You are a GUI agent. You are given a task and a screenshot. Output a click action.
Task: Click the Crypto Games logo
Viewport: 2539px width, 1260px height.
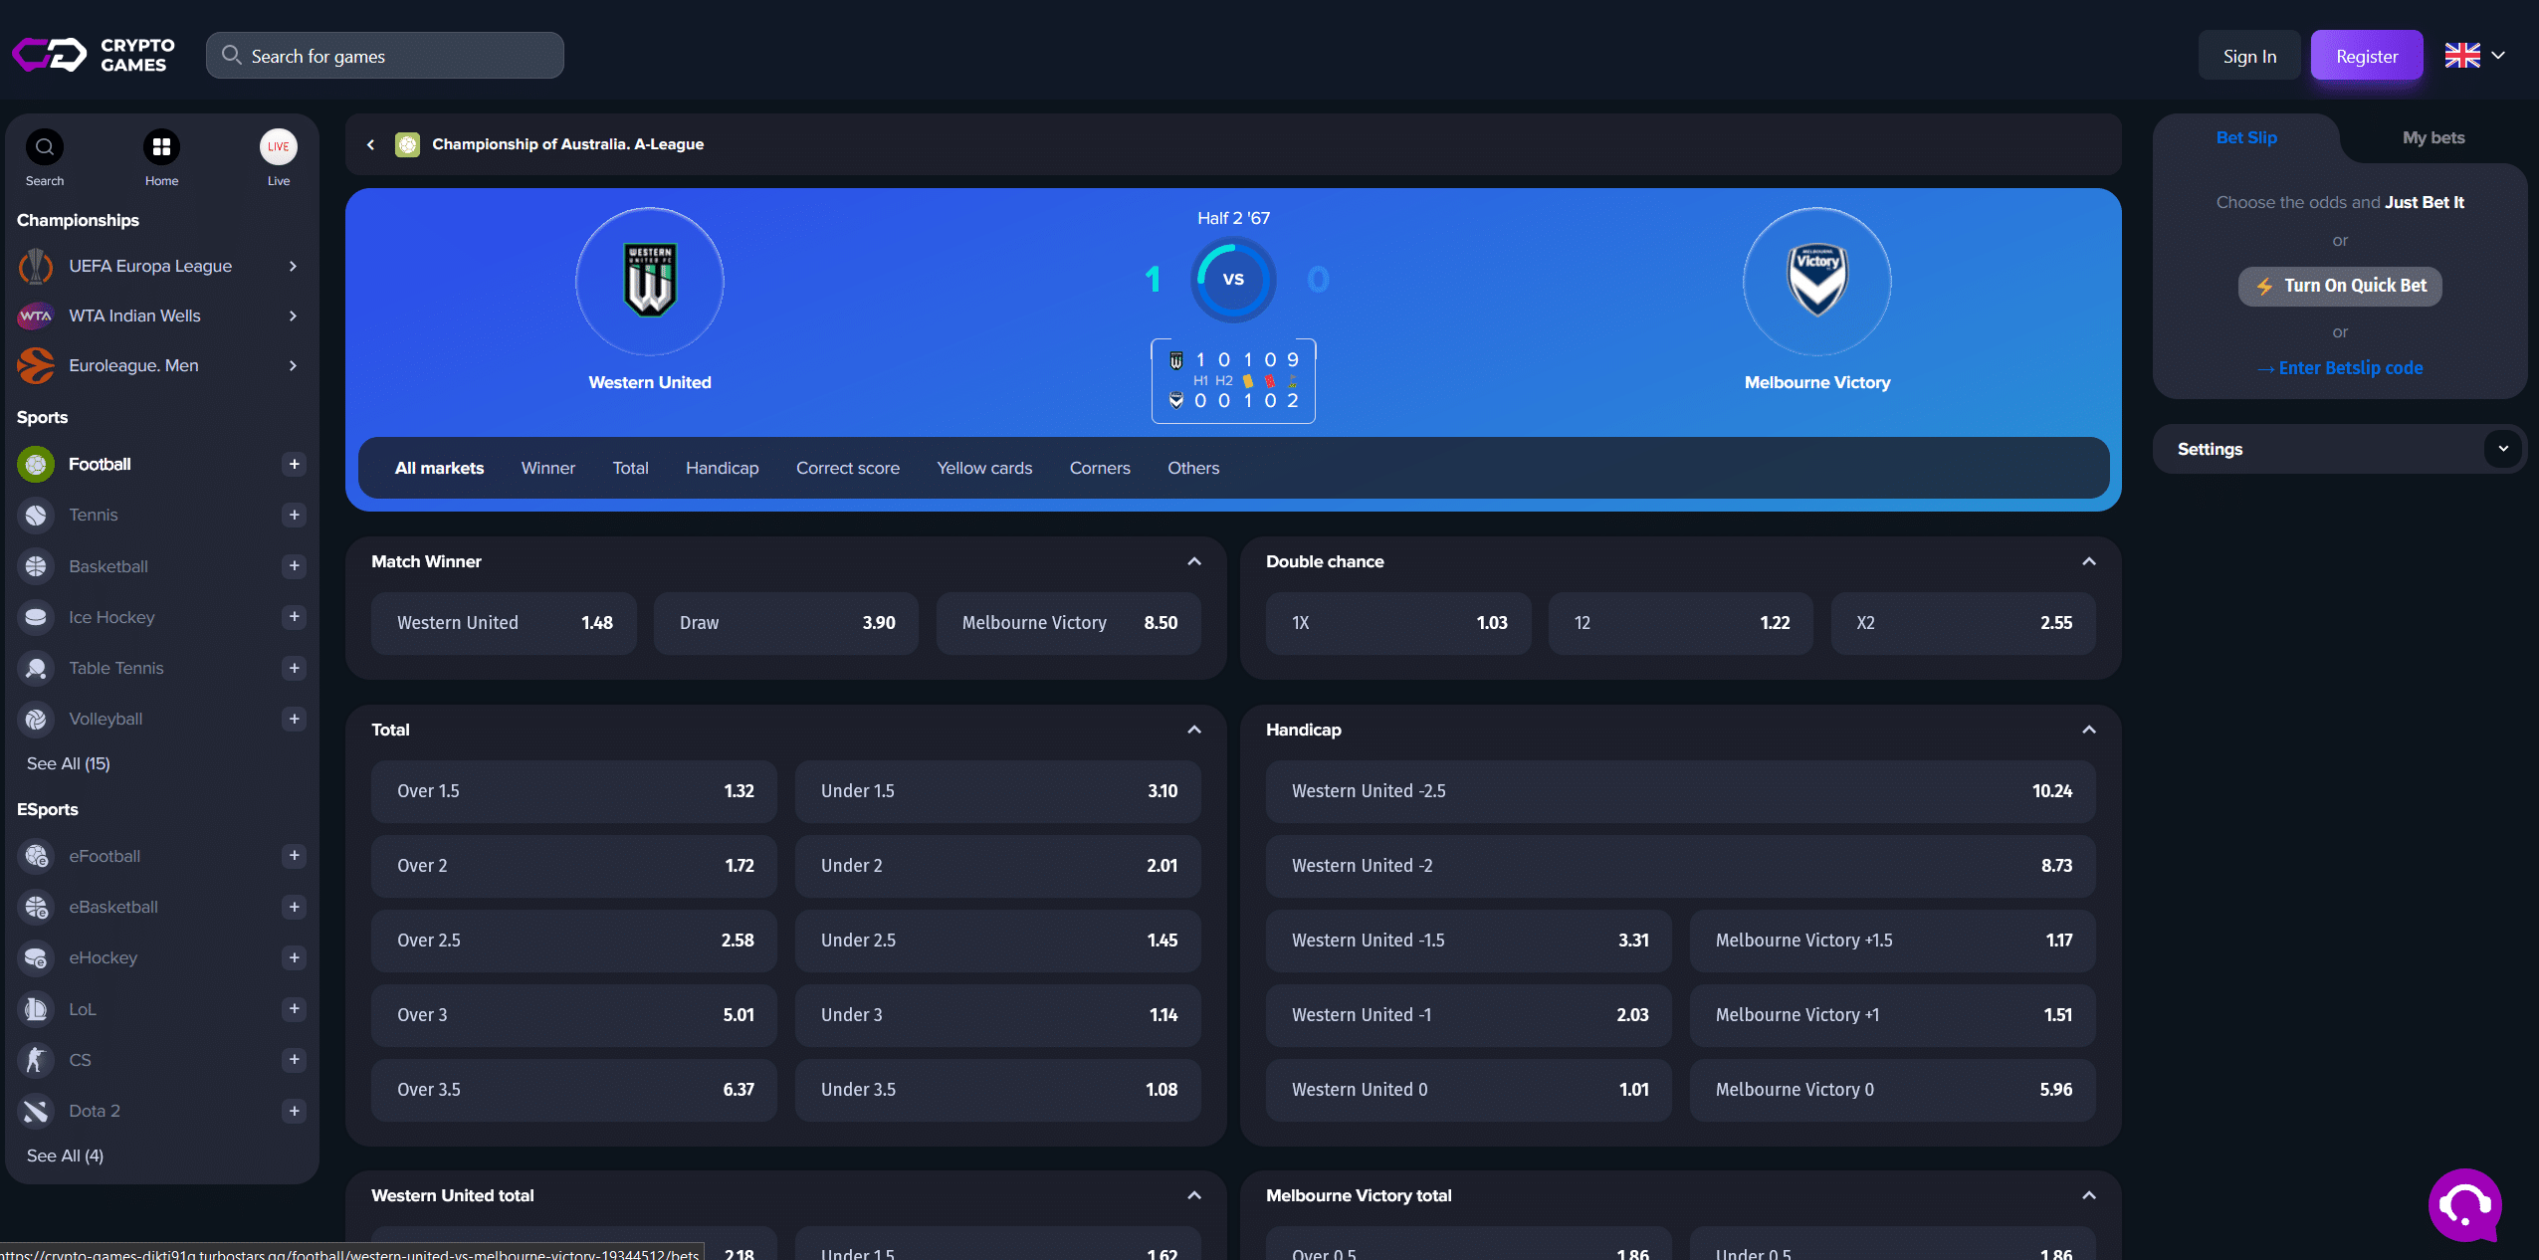tap(94, 55)
